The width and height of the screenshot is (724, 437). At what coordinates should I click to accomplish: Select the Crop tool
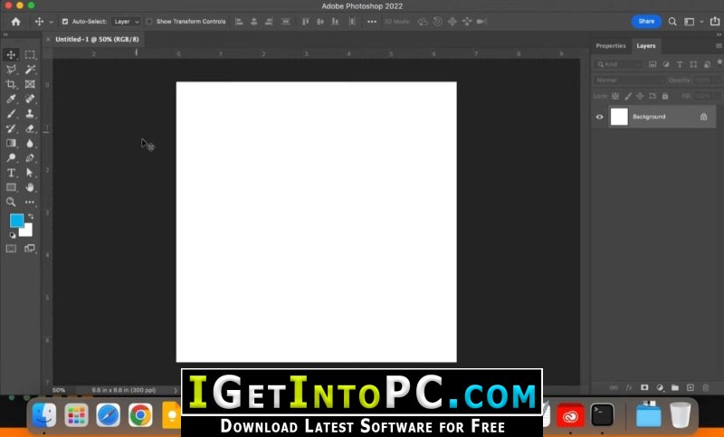[11, 84]
